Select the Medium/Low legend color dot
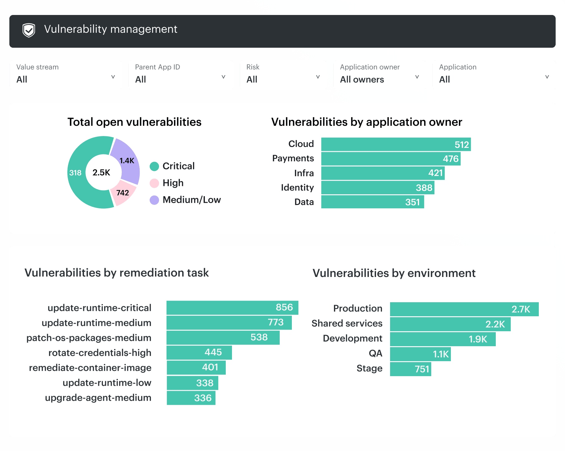Image resolution: width=565 pixels, height=451 pixels. 154,200
